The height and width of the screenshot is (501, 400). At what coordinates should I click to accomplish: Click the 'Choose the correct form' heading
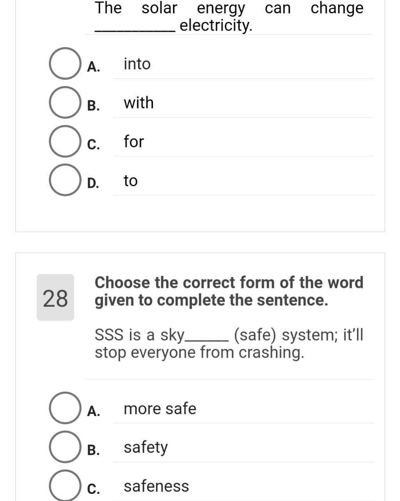point(229,291)
